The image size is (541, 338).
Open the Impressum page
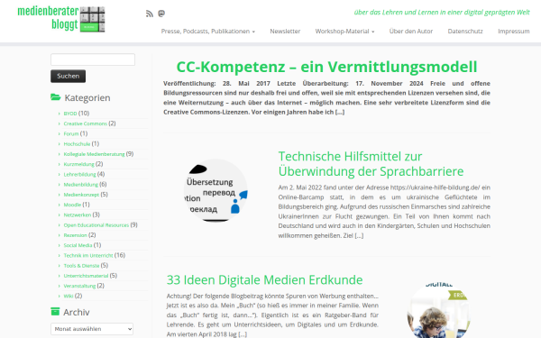(513, 32)
